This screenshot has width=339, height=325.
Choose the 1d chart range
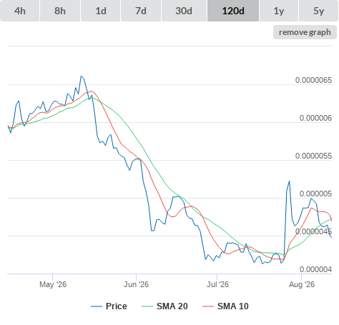101,11
